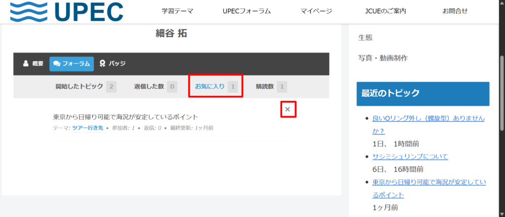Select お問合せ in the top menu

tap(455, 11)
